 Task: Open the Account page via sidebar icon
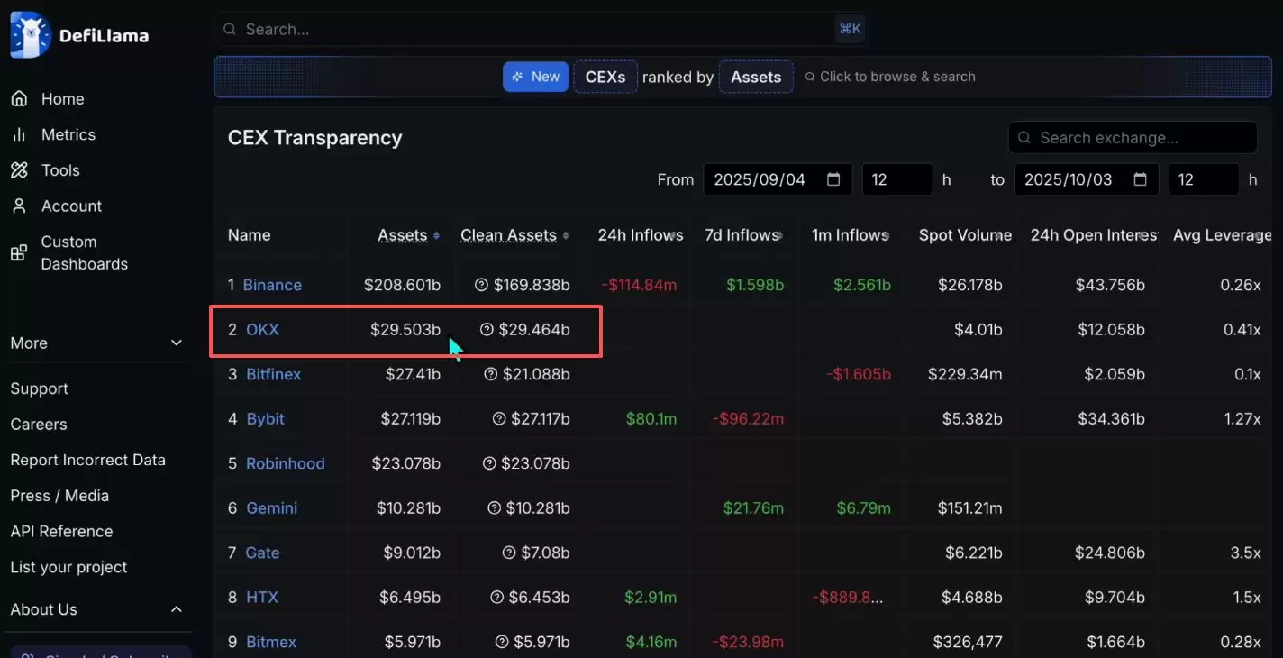pyautogui.click(x=20, y=206)
